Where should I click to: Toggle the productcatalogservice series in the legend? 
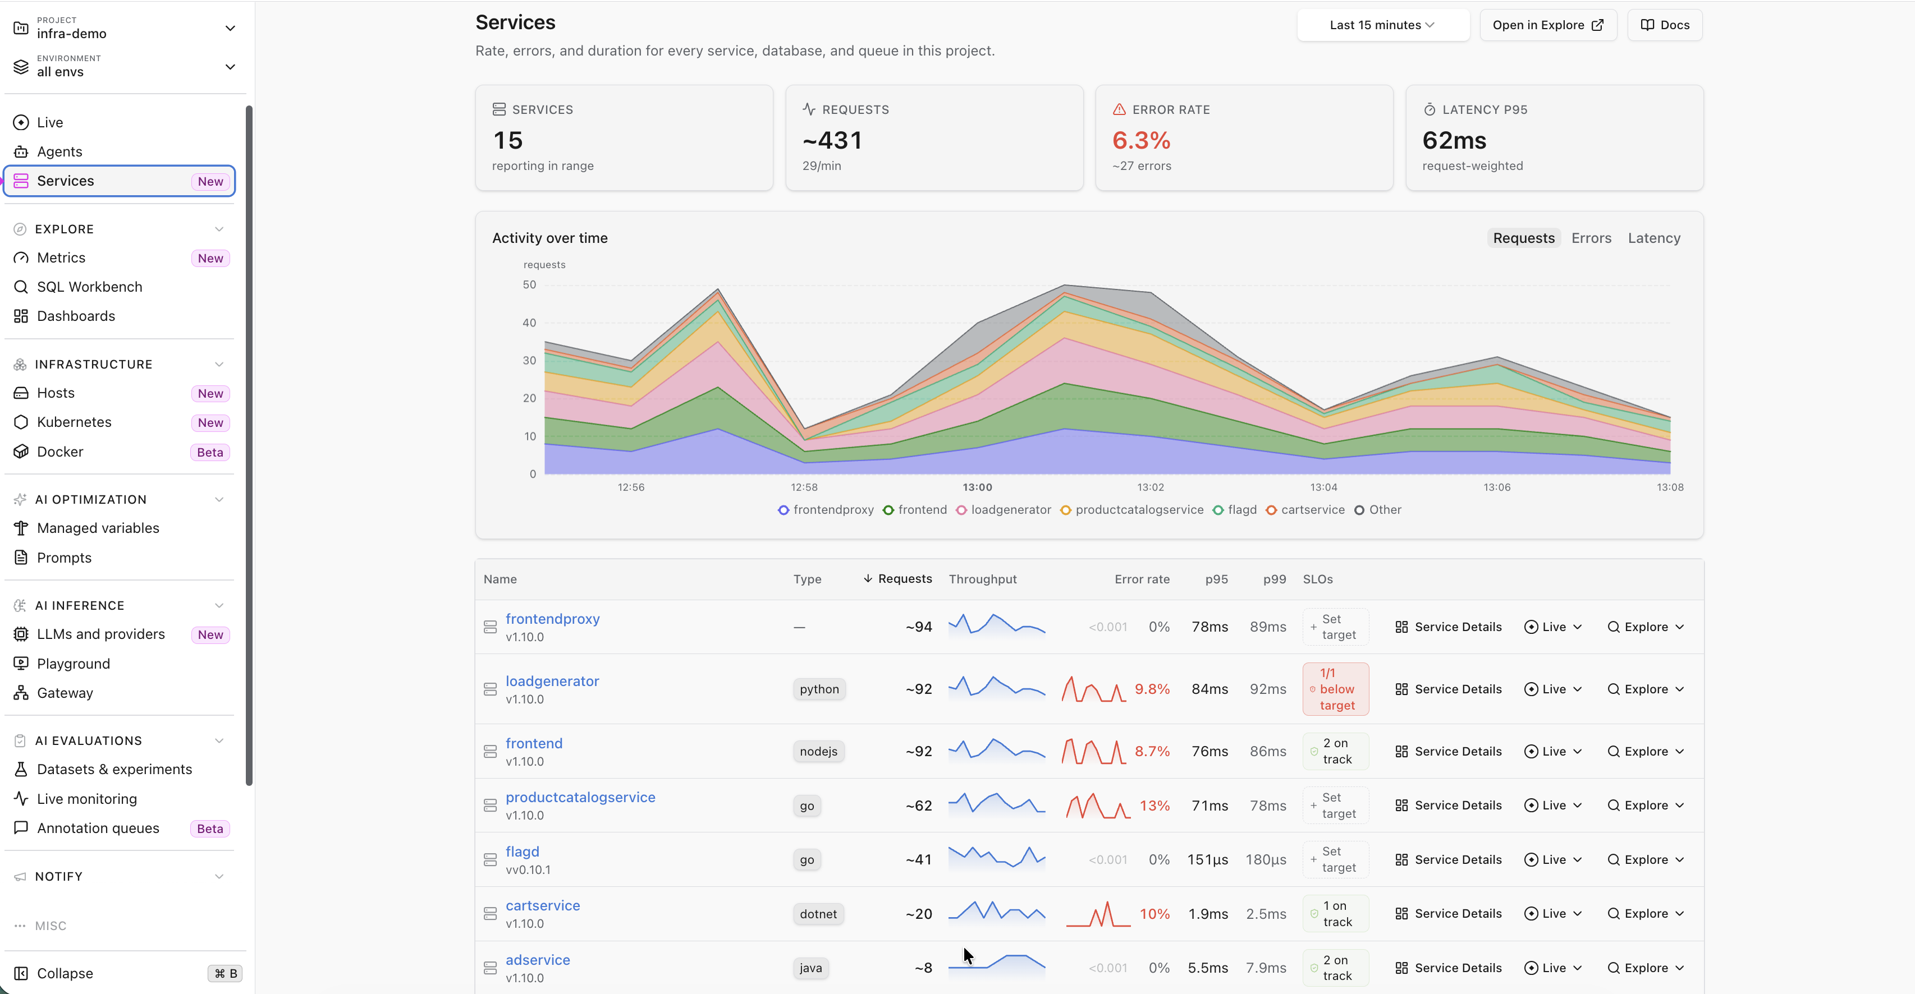pyautogui.click(x=1131, y=510)
